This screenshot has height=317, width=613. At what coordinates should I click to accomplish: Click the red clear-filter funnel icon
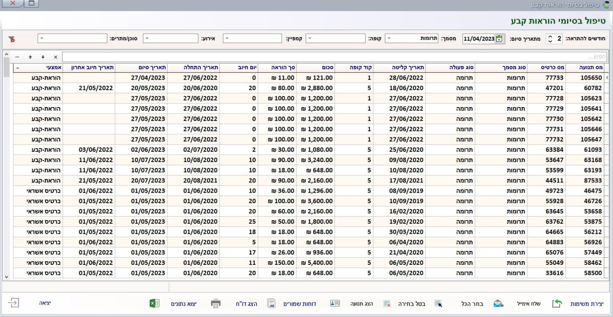[12, 39]
